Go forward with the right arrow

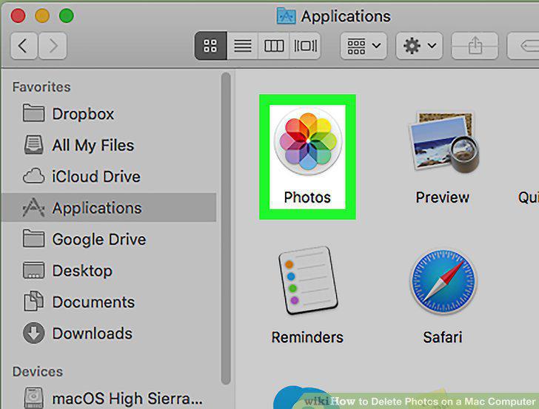coord(53,46)
